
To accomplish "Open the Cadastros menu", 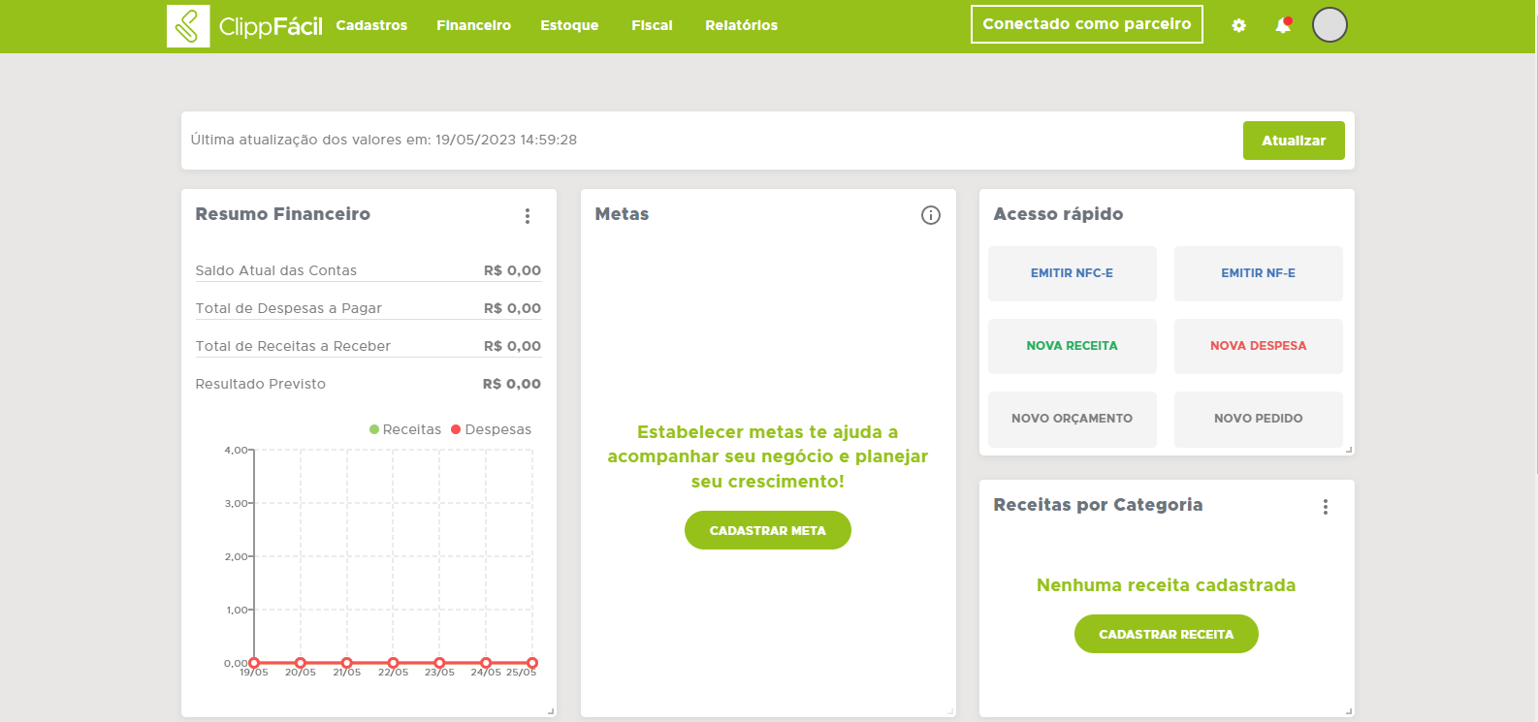I will pos(371,25).
